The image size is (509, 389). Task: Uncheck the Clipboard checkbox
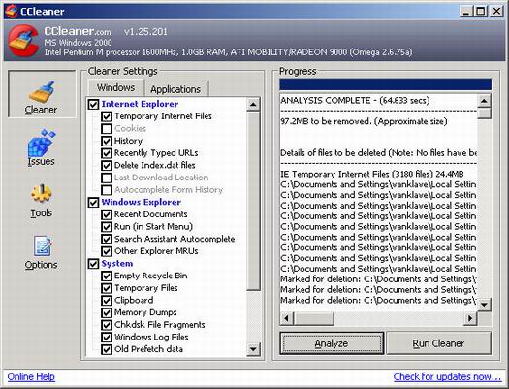click(x=107, y=301)
